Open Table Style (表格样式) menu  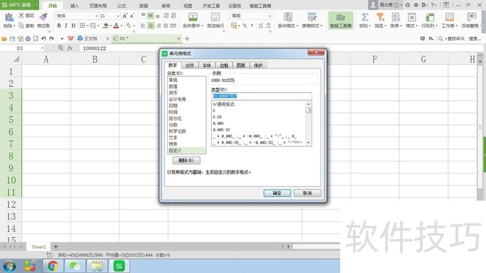coord(312,21)
